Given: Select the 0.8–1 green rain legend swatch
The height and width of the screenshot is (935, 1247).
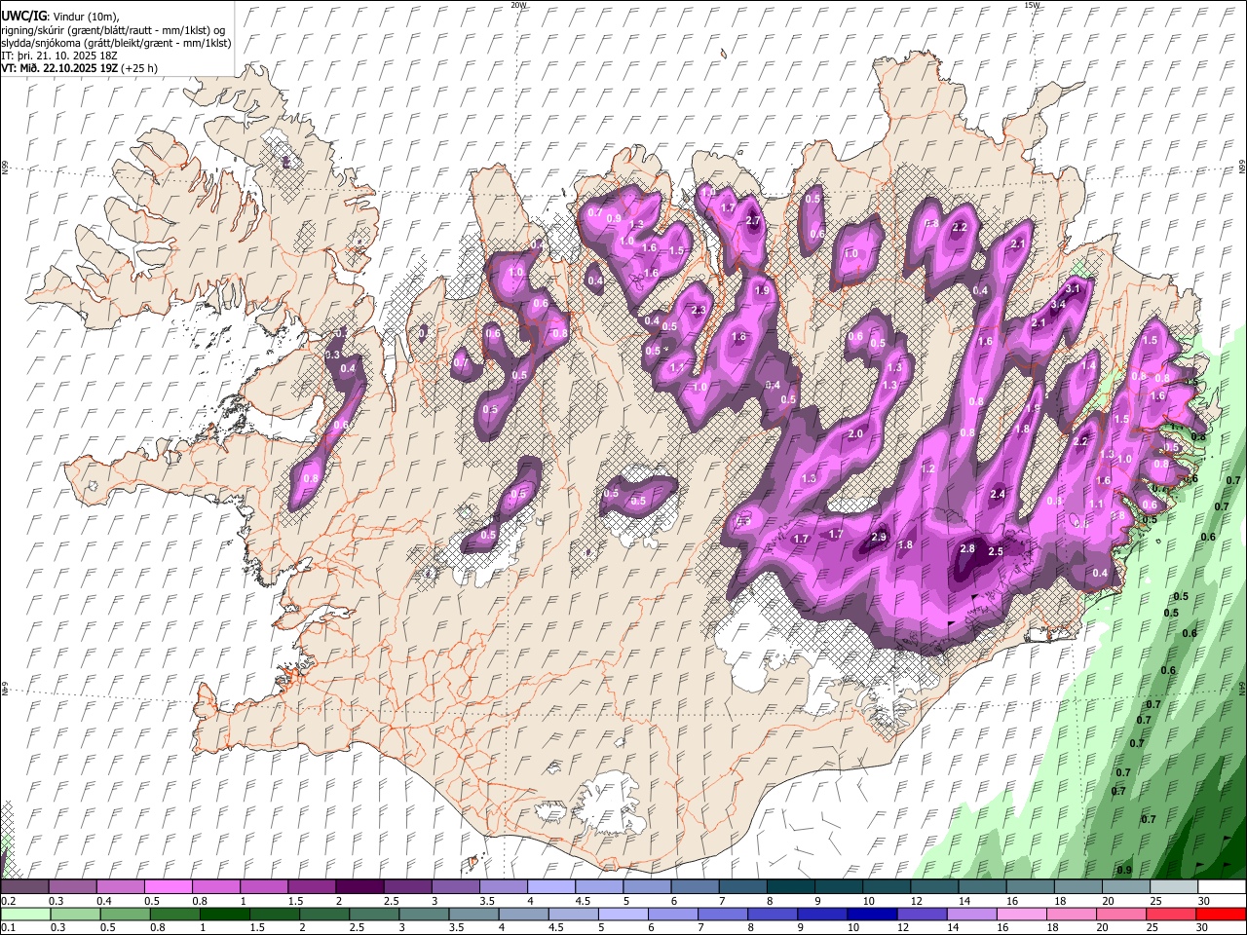Looking at the screenshot, I should point(174,914).
